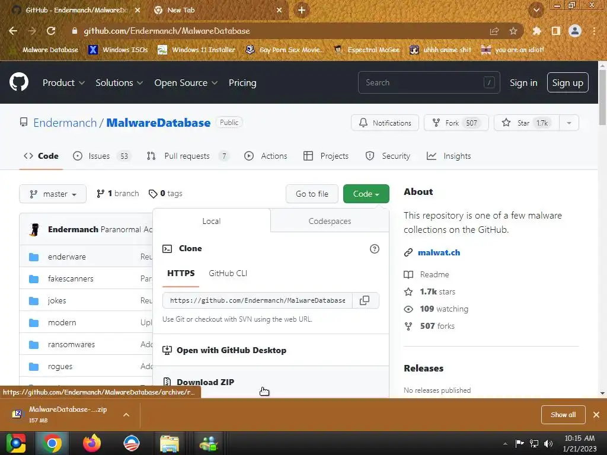Select the HTTPS clone option
The width and height of the screenshot is (607, 455).
181,273
